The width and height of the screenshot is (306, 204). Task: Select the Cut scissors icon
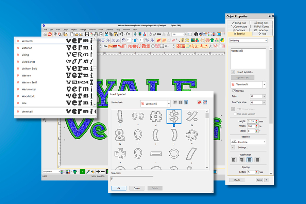(106, 34)
